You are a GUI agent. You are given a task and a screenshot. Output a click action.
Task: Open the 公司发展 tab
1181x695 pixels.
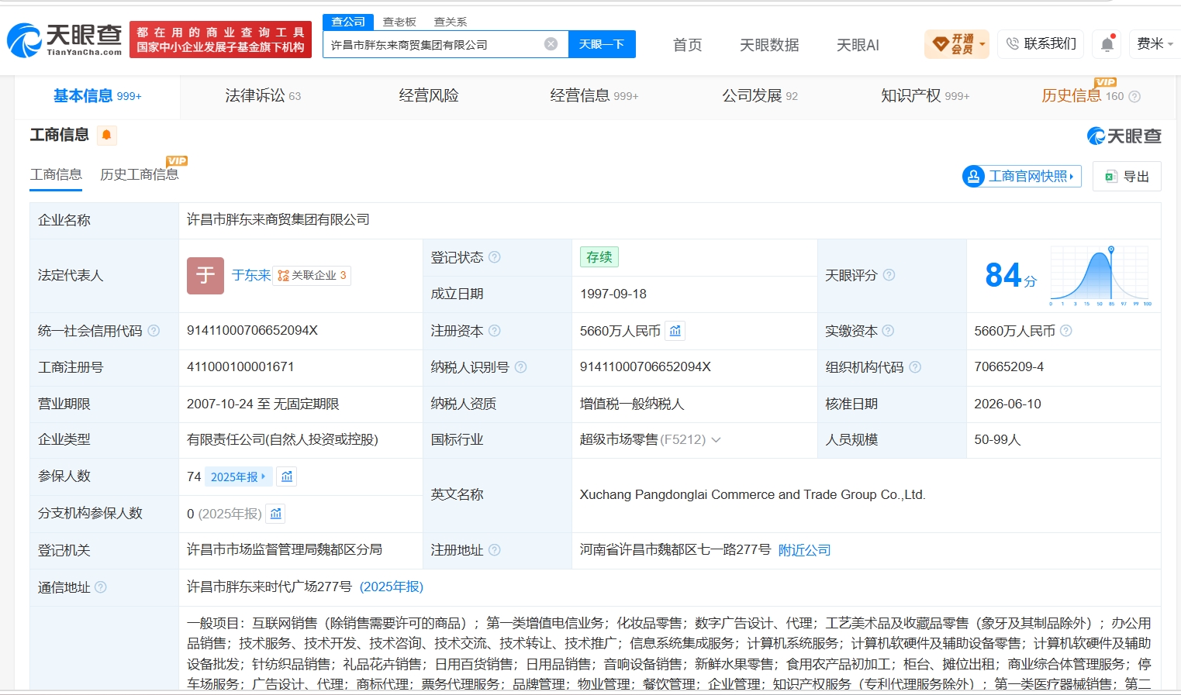click(x=760, y=96)
